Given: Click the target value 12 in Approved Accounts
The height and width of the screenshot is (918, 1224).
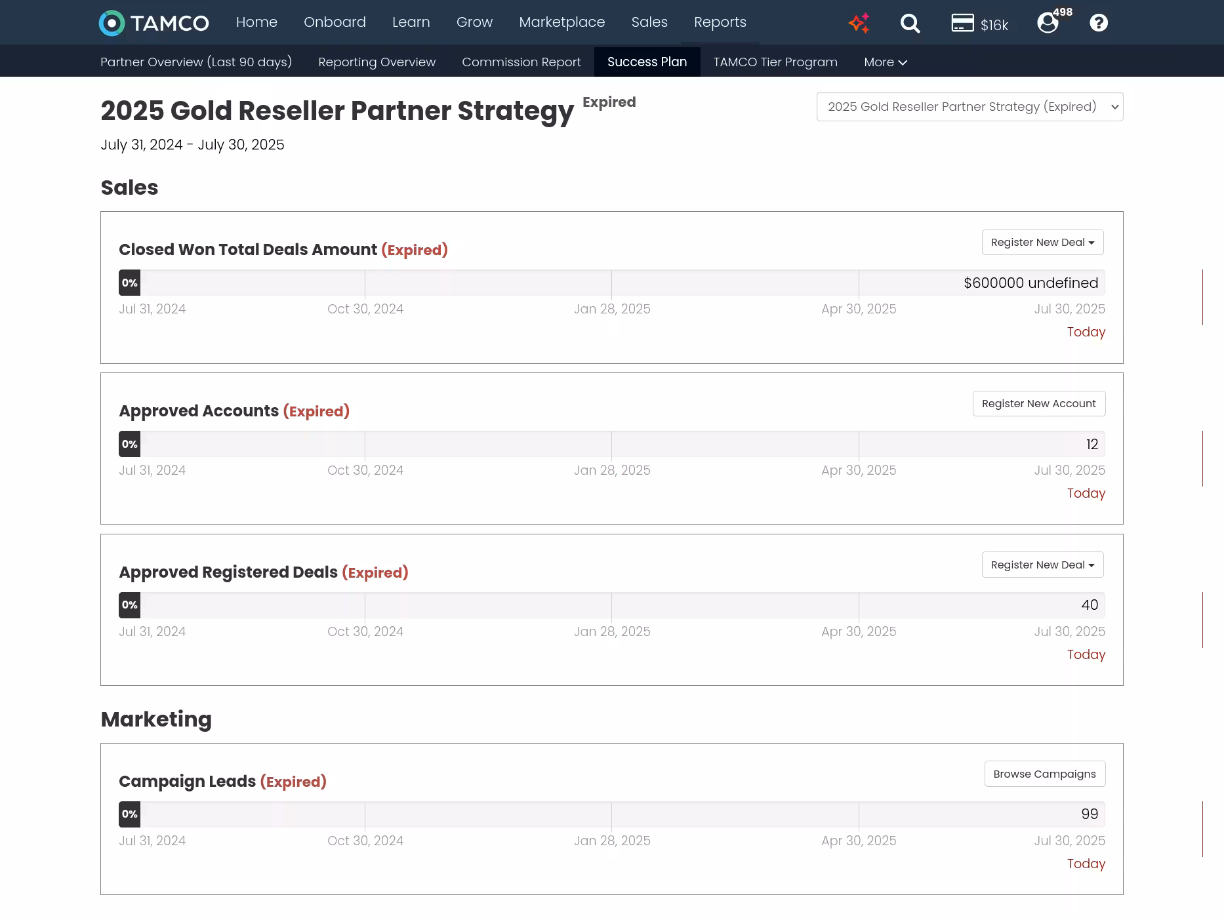Looking at the screenshot, I should 1092,445.
